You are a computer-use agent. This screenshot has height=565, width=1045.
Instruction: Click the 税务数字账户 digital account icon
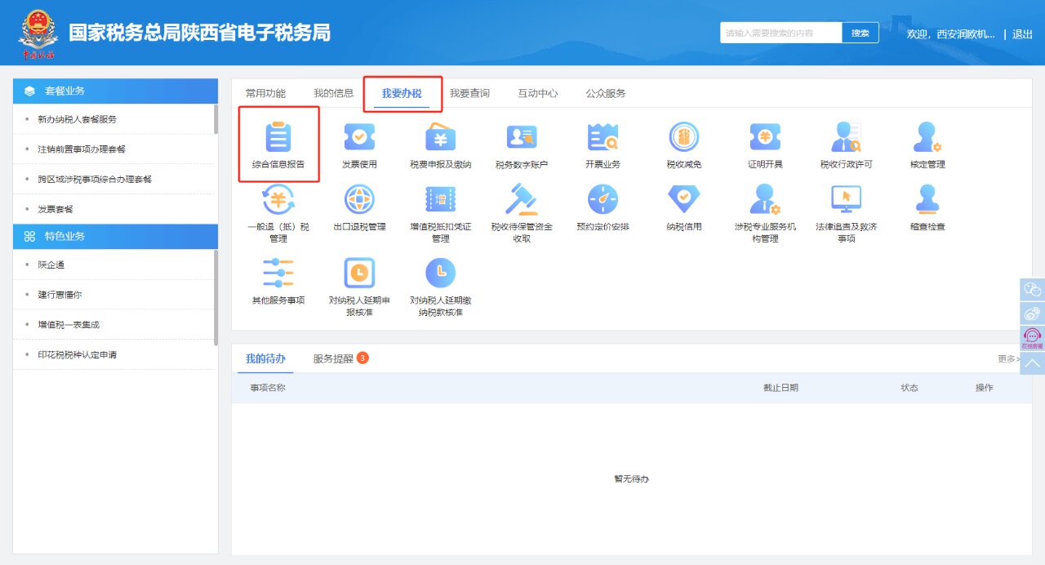tap(521, 144)
